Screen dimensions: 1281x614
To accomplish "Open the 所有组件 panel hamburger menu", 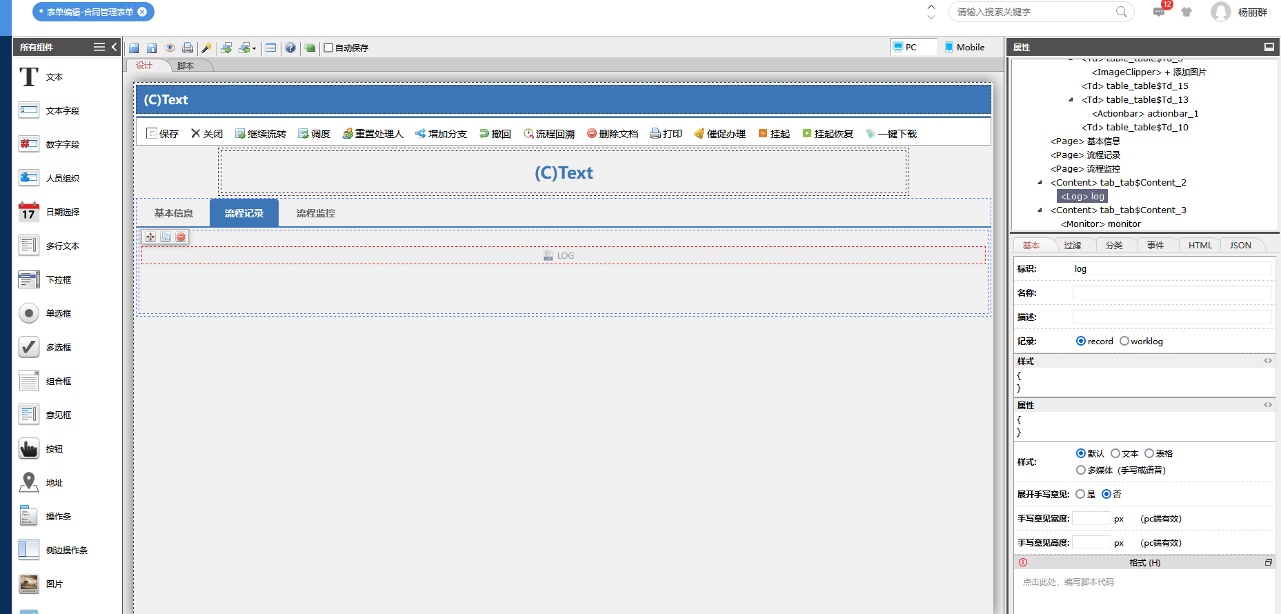I will point(99,47).
